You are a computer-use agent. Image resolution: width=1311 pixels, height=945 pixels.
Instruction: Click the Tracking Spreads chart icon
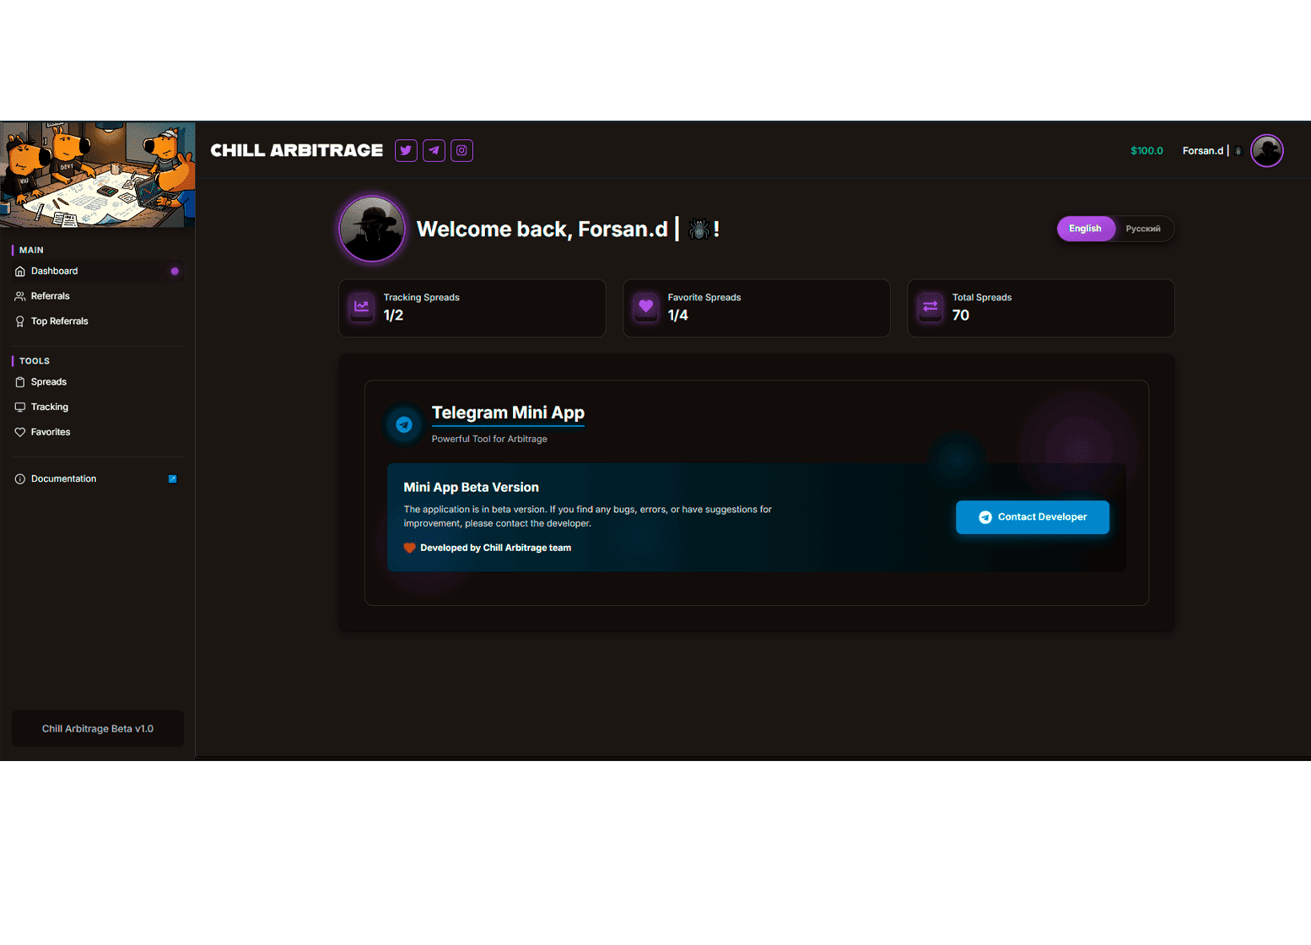coord(362,307)
